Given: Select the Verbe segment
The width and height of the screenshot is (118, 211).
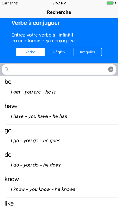Looking at the screenshot, I should click(x=30, y=52).
